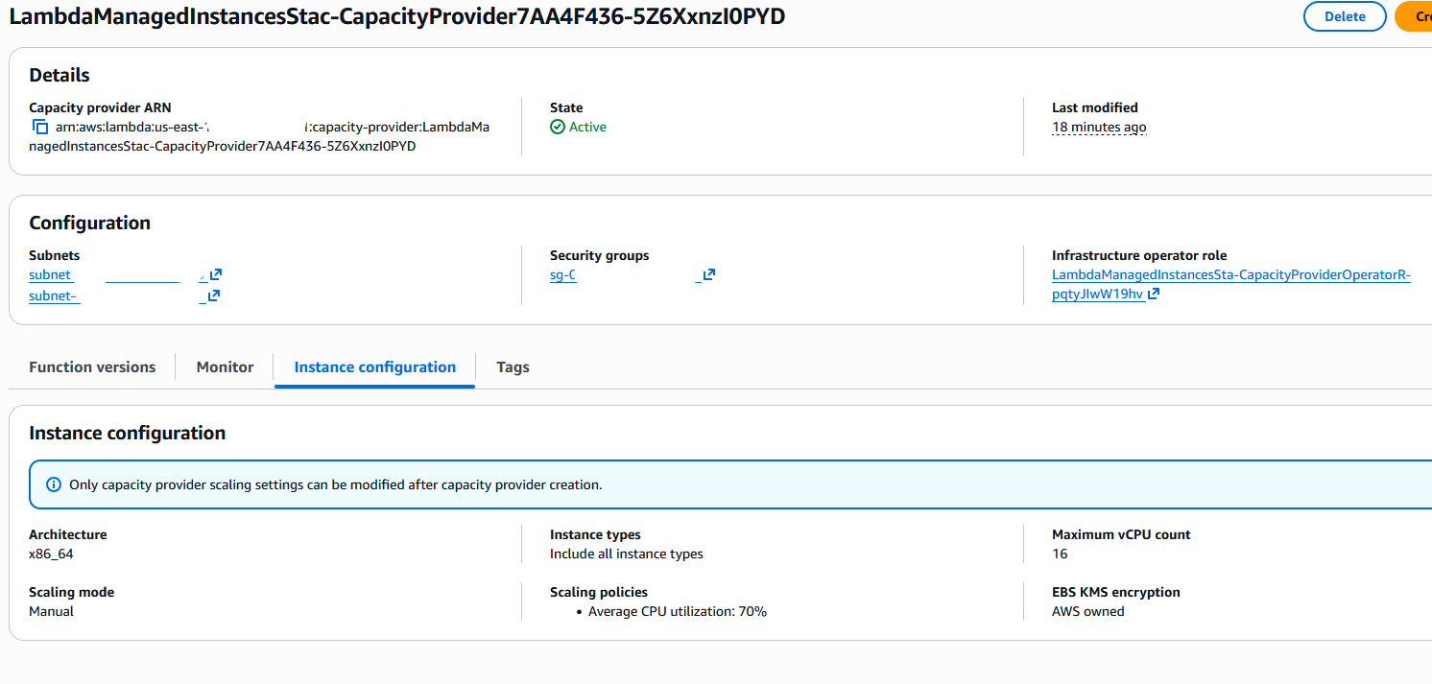Click the green Active status checkmark
This screenshot has width=1432, height=684.
pyautogui.click(x=557, y=126)
